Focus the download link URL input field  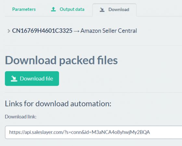click(94, 132)
